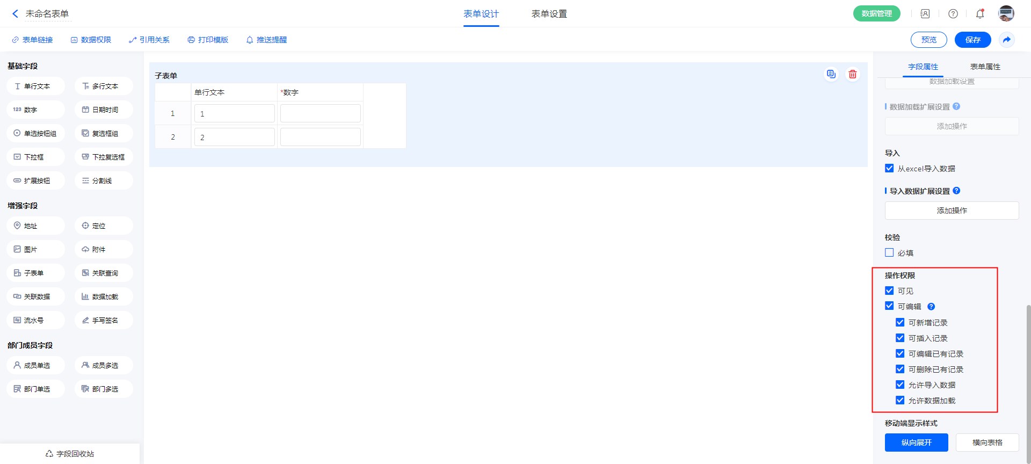
Task: Open the user avatar menu
Action: point(1006,14)
